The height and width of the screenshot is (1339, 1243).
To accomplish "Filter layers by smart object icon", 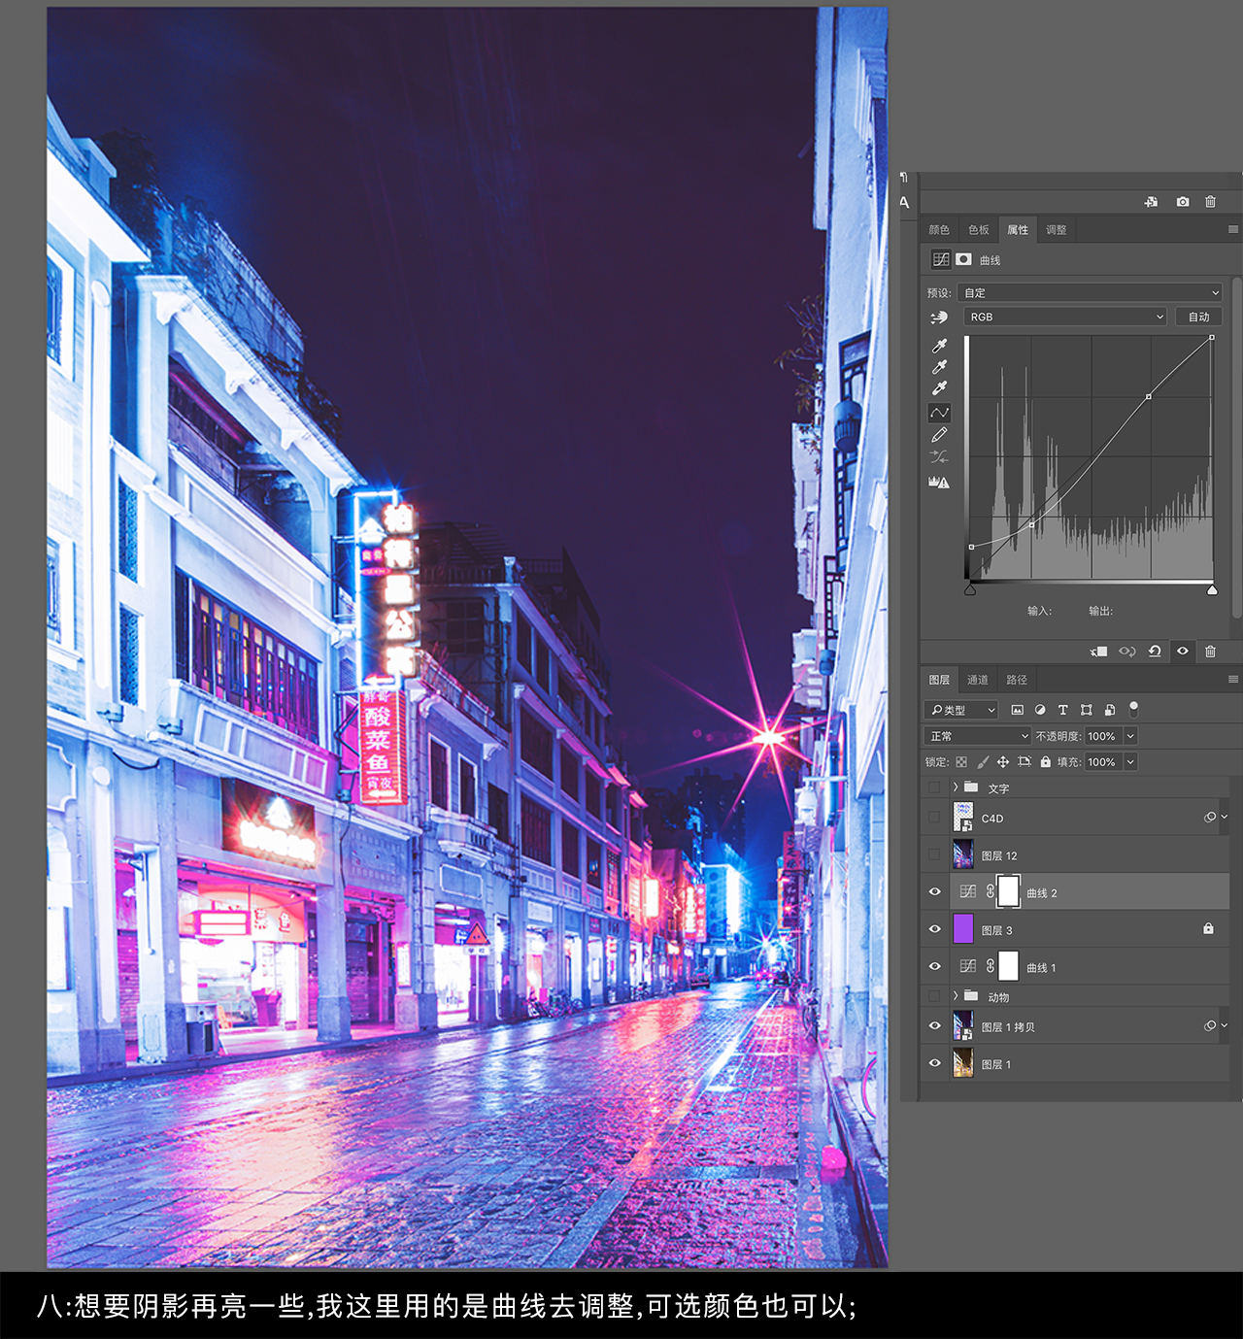I will pyautogui.click(x=1110, y=710).
